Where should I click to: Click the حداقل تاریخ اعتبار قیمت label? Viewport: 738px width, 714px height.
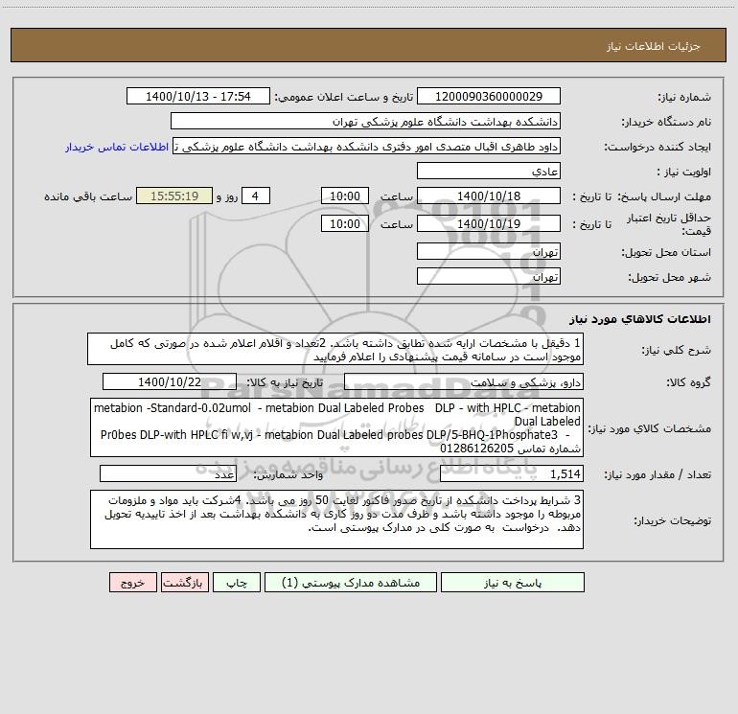[669, 224]
